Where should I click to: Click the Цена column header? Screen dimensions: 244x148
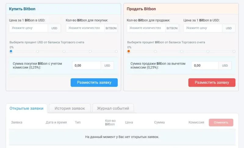pyautogui.click(x=129, y=122)
